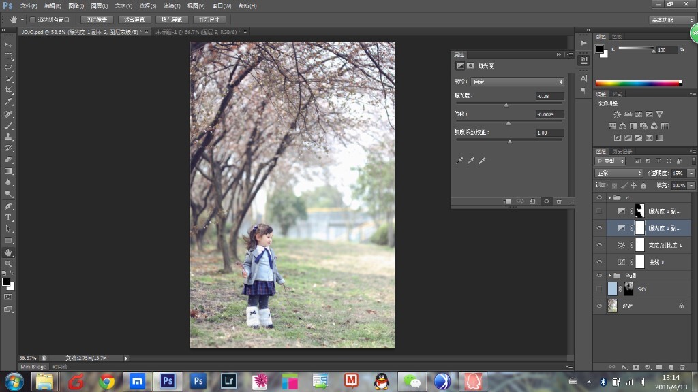This screenshot has height=392, width=698.
Task: Collapse the top layer group
Action: pyautogui.click(x=609, y=198)
